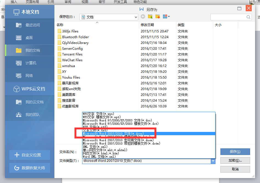Open the 页面布局 ribbon tab
Screen dimensions: 260x183
(x=32, y=2)
